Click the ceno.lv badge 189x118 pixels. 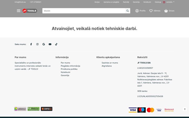click(47, 109)
